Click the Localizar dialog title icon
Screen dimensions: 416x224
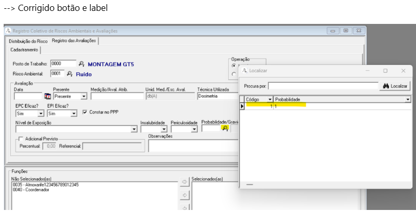pos(244,70)
